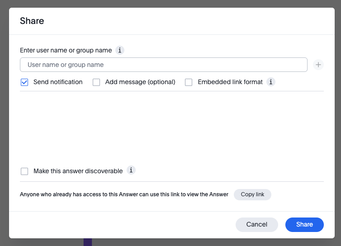
Task: Click 'Make this answer discoverable' label text
Action: (x=78, y=171)
